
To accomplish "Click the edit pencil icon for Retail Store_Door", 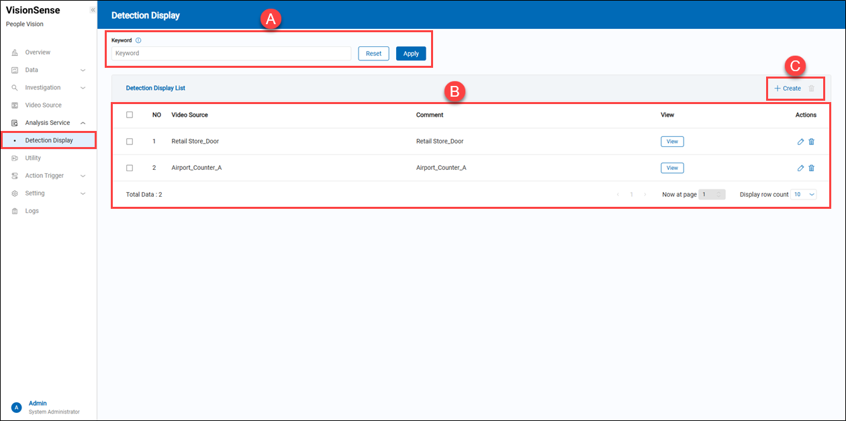I will click(x=800, y=142).
